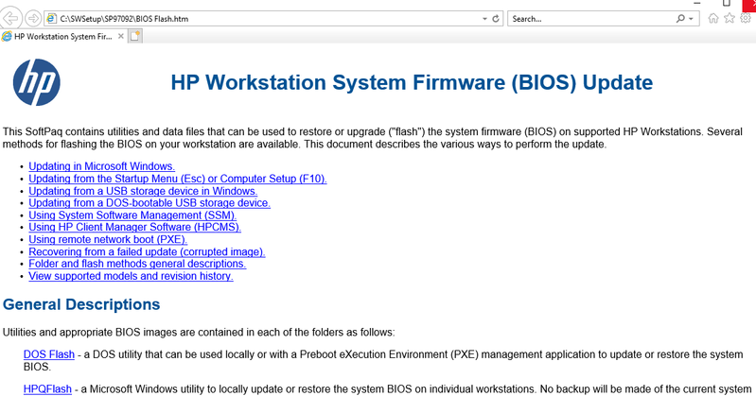Click the Home icon
Screen dimensions: 756x396
[713, 18]
